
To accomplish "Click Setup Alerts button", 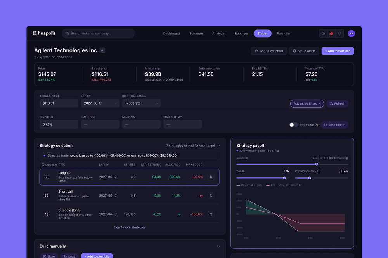I will pyautogui.click(x=304, y=51).
